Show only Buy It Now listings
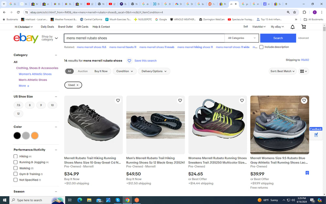Viewport: 326px width, 204px height. point(101,71)
